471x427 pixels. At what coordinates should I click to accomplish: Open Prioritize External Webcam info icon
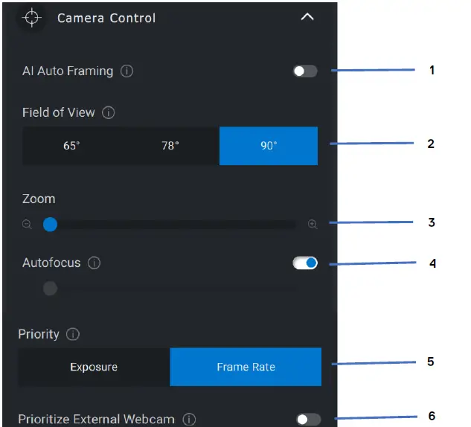[189, 419]
